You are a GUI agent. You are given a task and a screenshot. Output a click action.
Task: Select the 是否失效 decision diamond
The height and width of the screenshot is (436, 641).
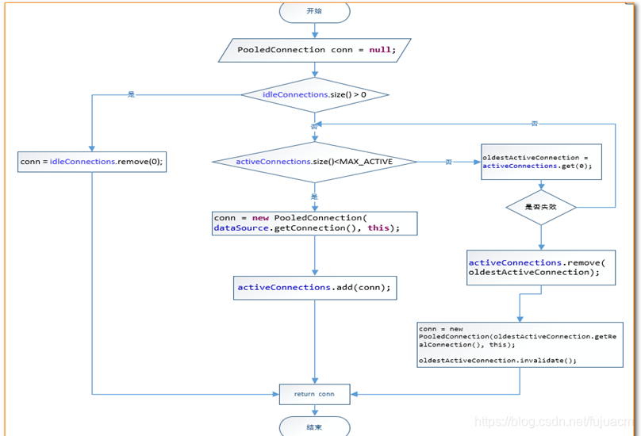click(541, 207)
